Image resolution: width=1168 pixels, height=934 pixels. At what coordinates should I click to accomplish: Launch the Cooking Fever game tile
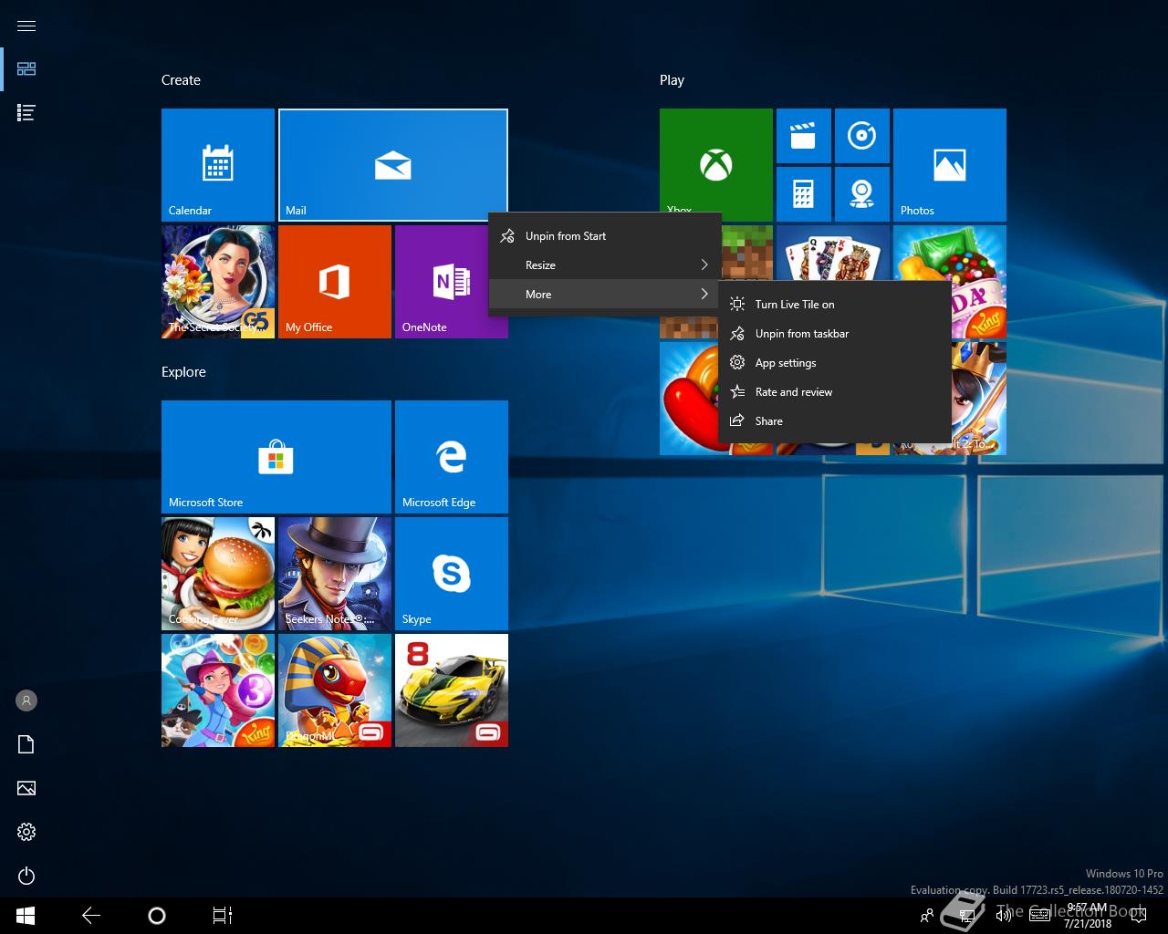click(218, 574)
